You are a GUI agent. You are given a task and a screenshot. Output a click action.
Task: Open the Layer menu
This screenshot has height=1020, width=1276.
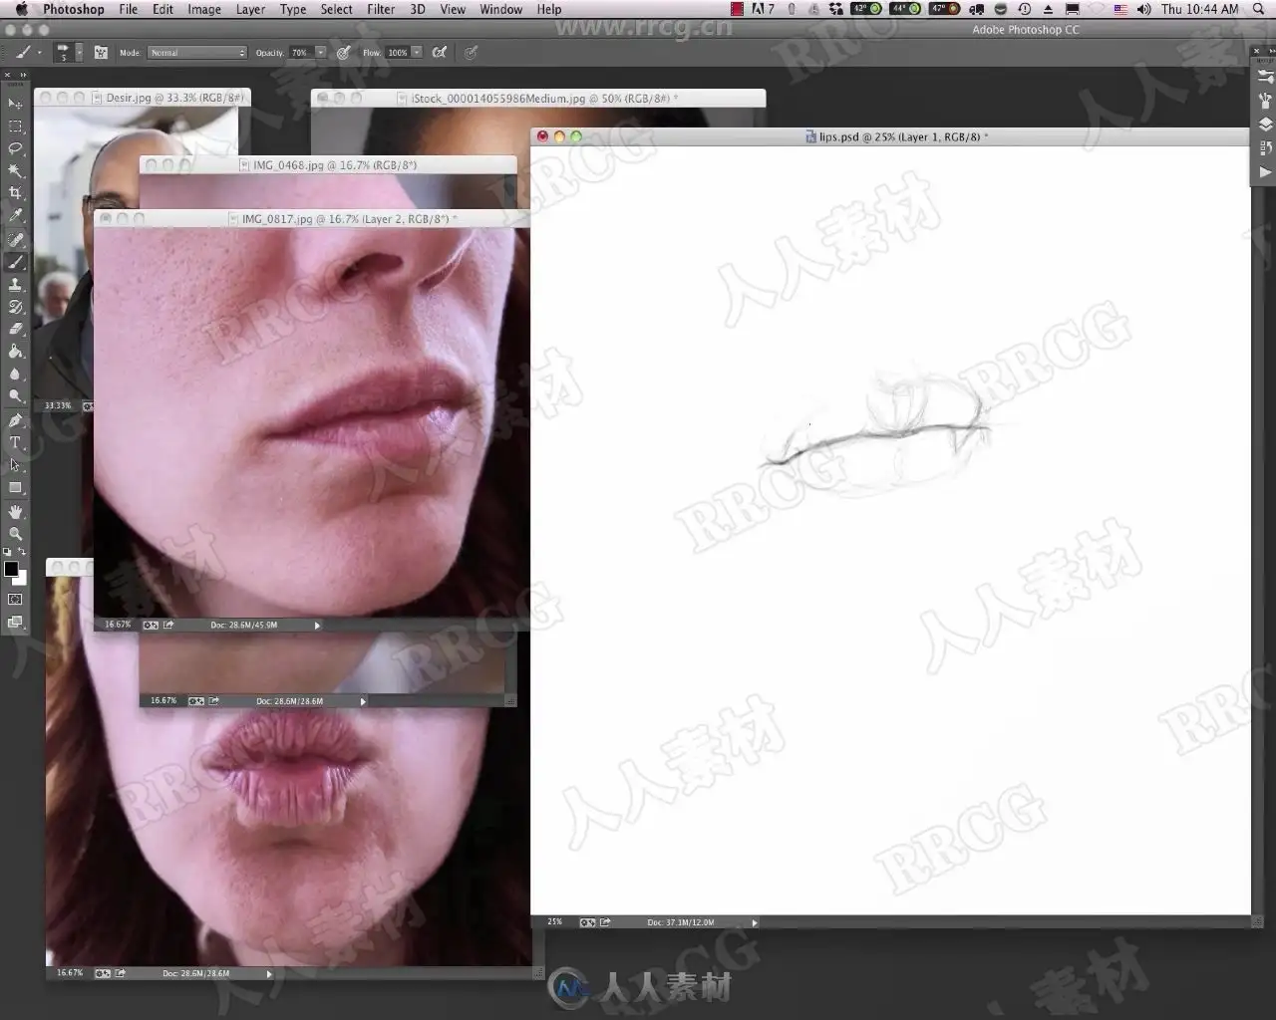tap(250, 9)
